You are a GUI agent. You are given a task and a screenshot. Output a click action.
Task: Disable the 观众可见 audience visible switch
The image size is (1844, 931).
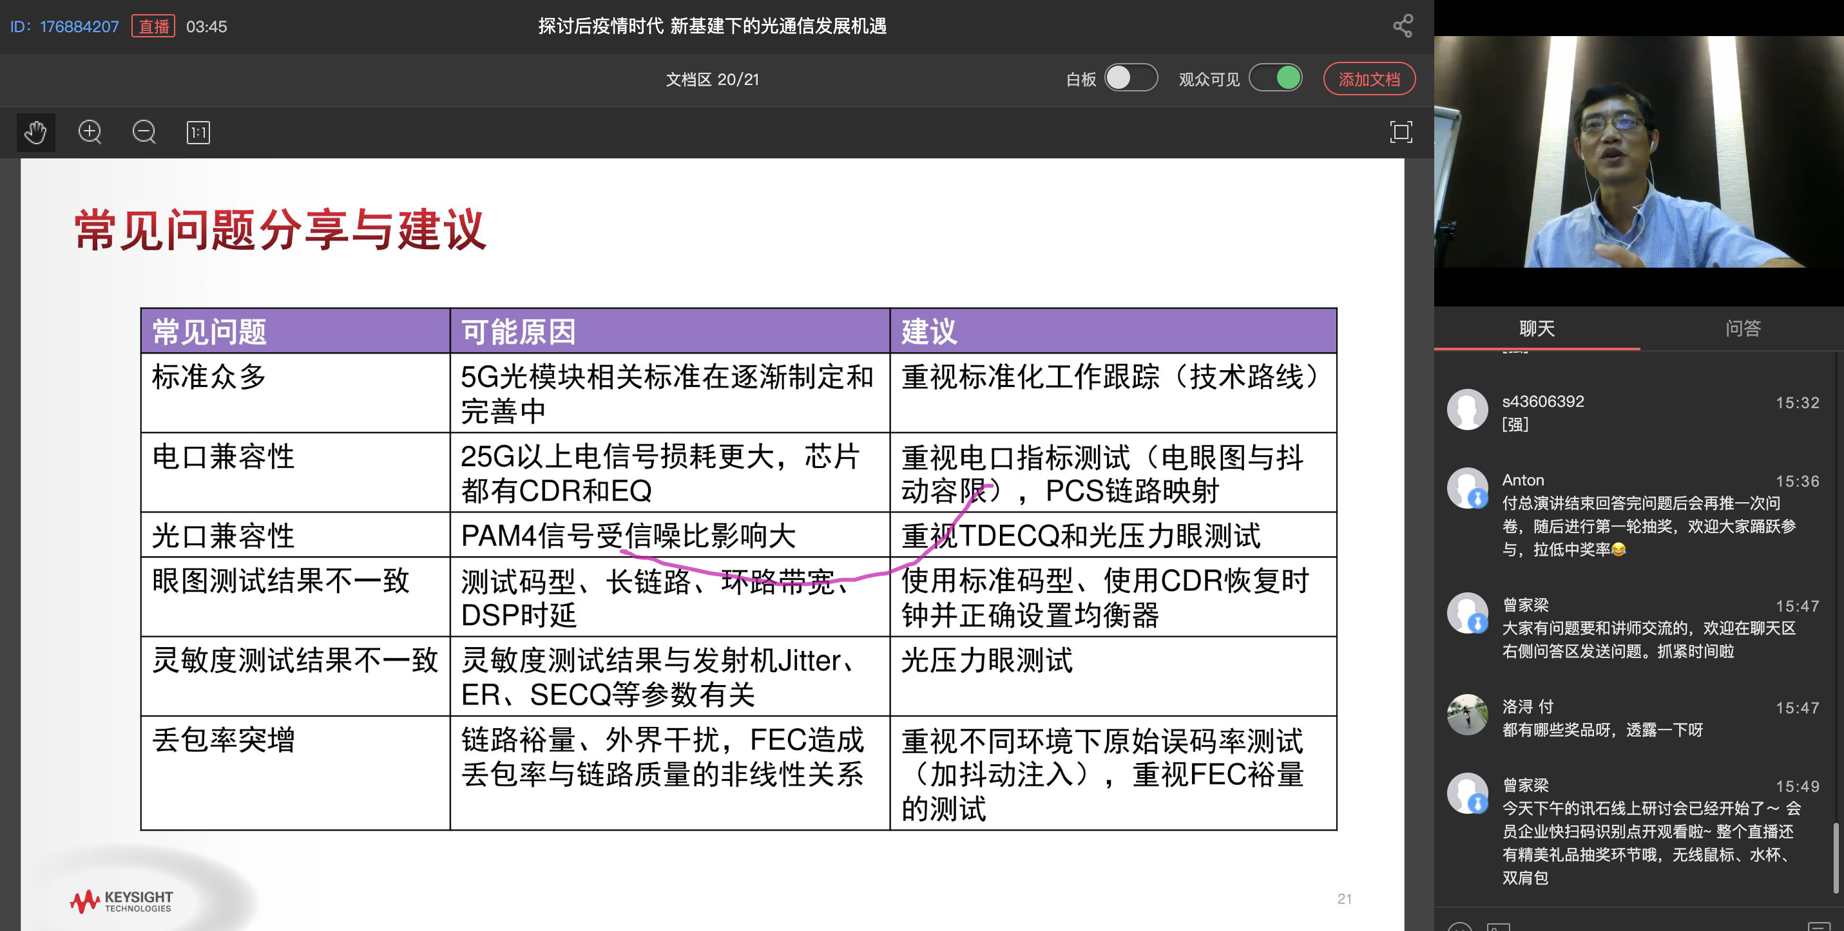pos(1275,78)
